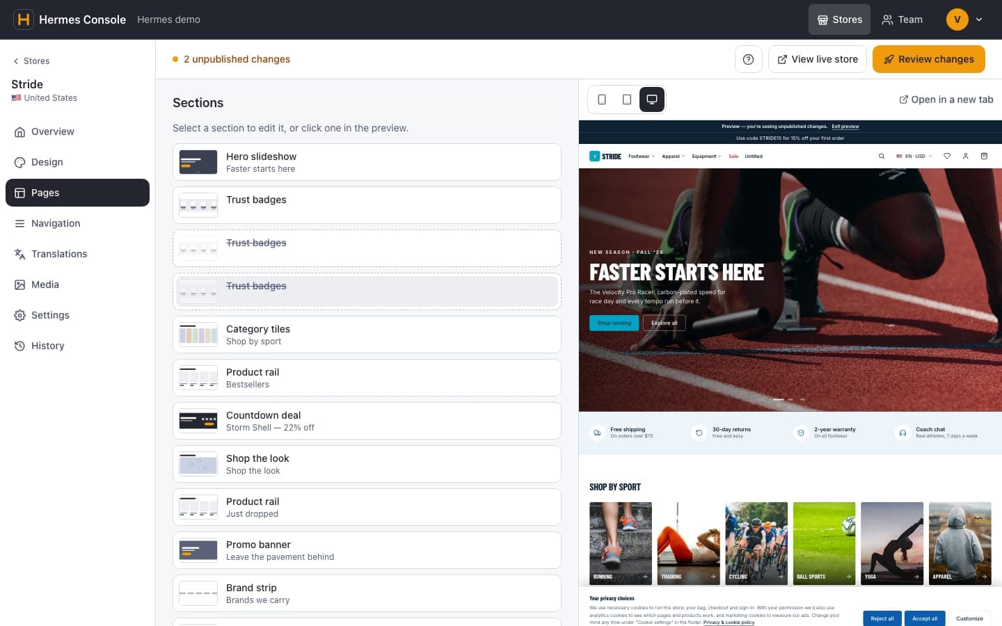
Task: Open preview in a new tab
Action: tap(946, 99)
